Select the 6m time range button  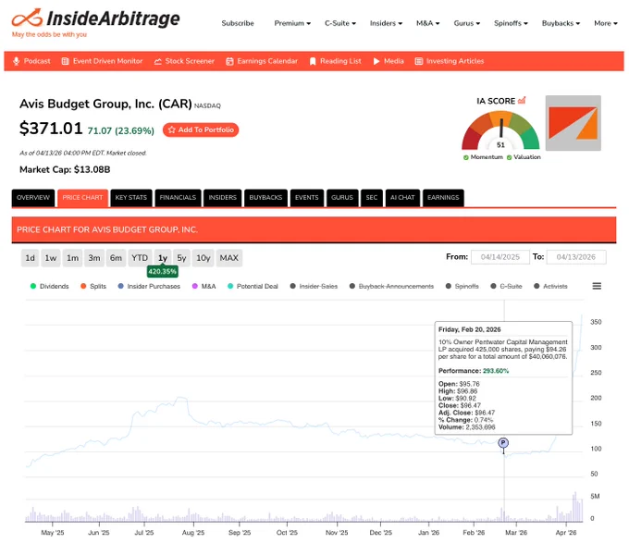click(116, 258)
